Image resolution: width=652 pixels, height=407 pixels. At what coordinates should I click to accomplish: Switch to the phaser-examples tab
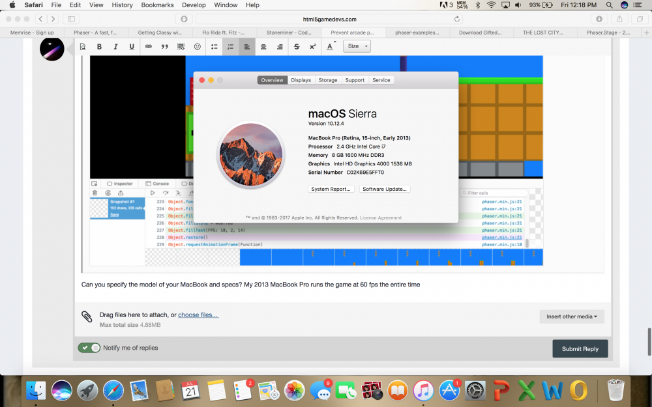point(417,33)
